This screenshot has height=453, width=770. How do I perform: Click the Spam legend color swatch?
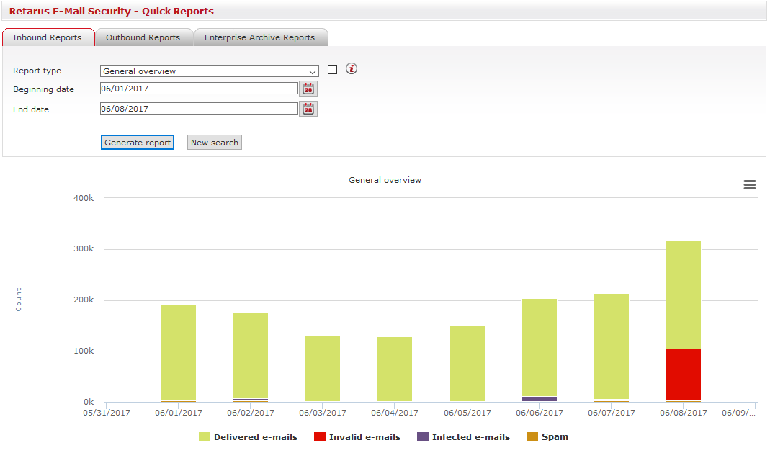click(532, 437)
